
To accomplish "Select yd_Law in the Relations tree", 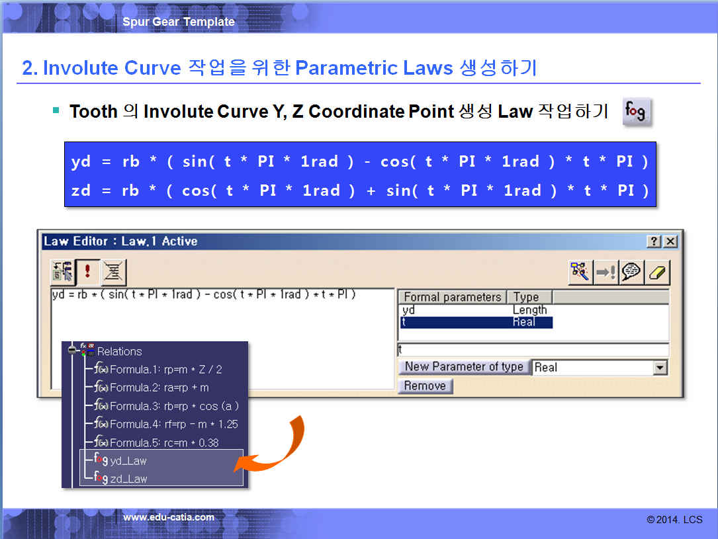I will [128, 460].
